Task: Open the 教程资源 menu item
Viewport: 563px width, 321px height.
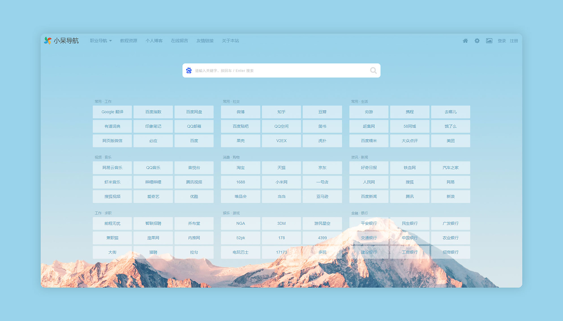Action: (x=128, y=41)
